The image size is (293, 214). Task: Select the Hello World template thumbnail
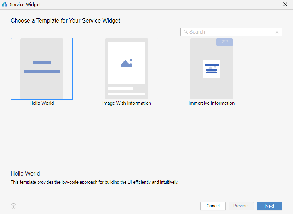42,69
